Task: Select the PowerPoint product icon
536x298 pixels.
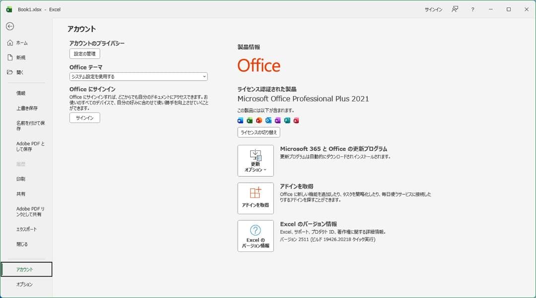Action: 259,120
